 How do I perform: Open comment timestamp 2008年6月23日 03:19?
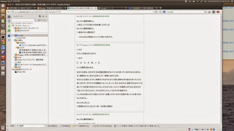[x=101, y=115]
